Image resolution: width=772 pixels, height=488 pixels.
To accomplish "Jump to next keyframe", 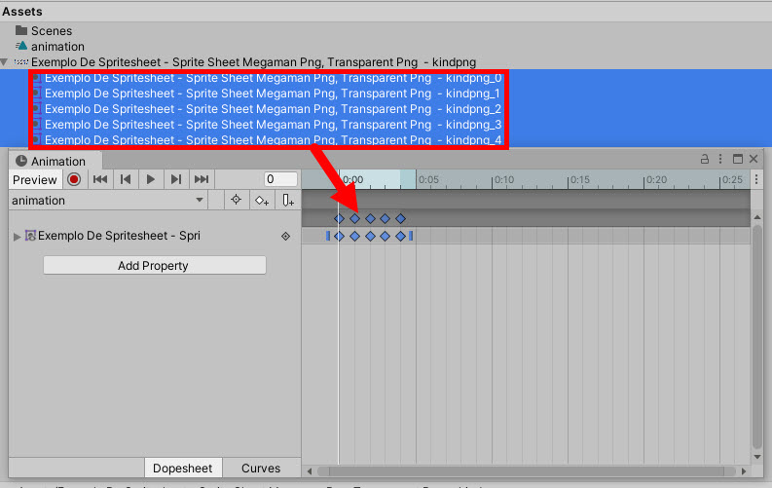I will 176,179.
